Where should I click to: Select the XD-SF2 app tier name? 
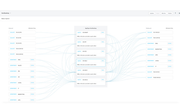tap(84, 51)
